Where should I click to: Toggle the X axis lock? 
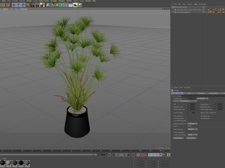14,5
